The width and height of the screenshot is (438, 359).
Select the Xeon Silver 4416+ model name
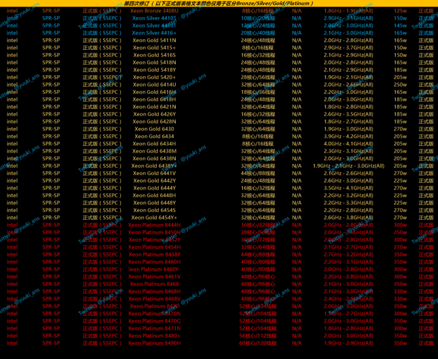(154, 33)
